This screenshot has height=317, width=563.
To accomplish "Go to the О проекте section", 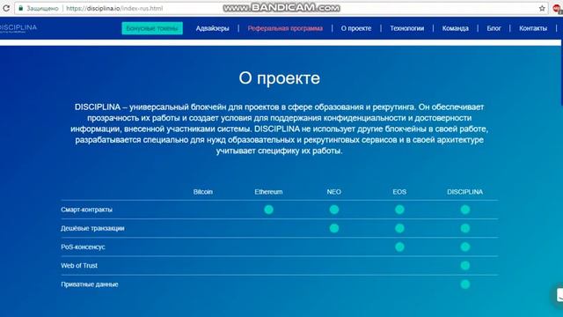I will pos(355,28).
